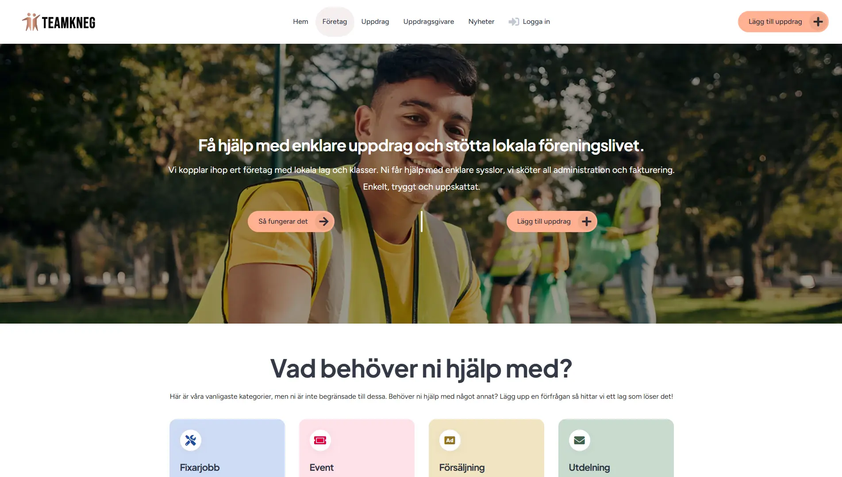Open the Fixarjobb category card
This screenshot has height=477, width=842.
click(x=227, y=448)
